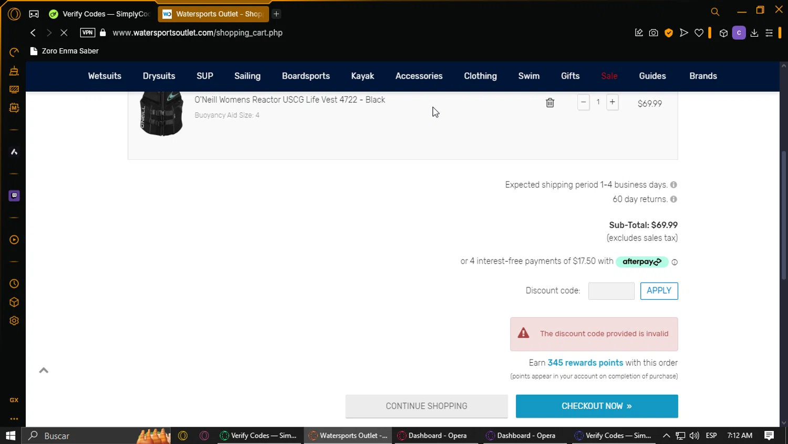The width and height of the screenshot is (788, 444).
Task: Decrease vest quantity with minus button
Action: click(x=583, y=102)
